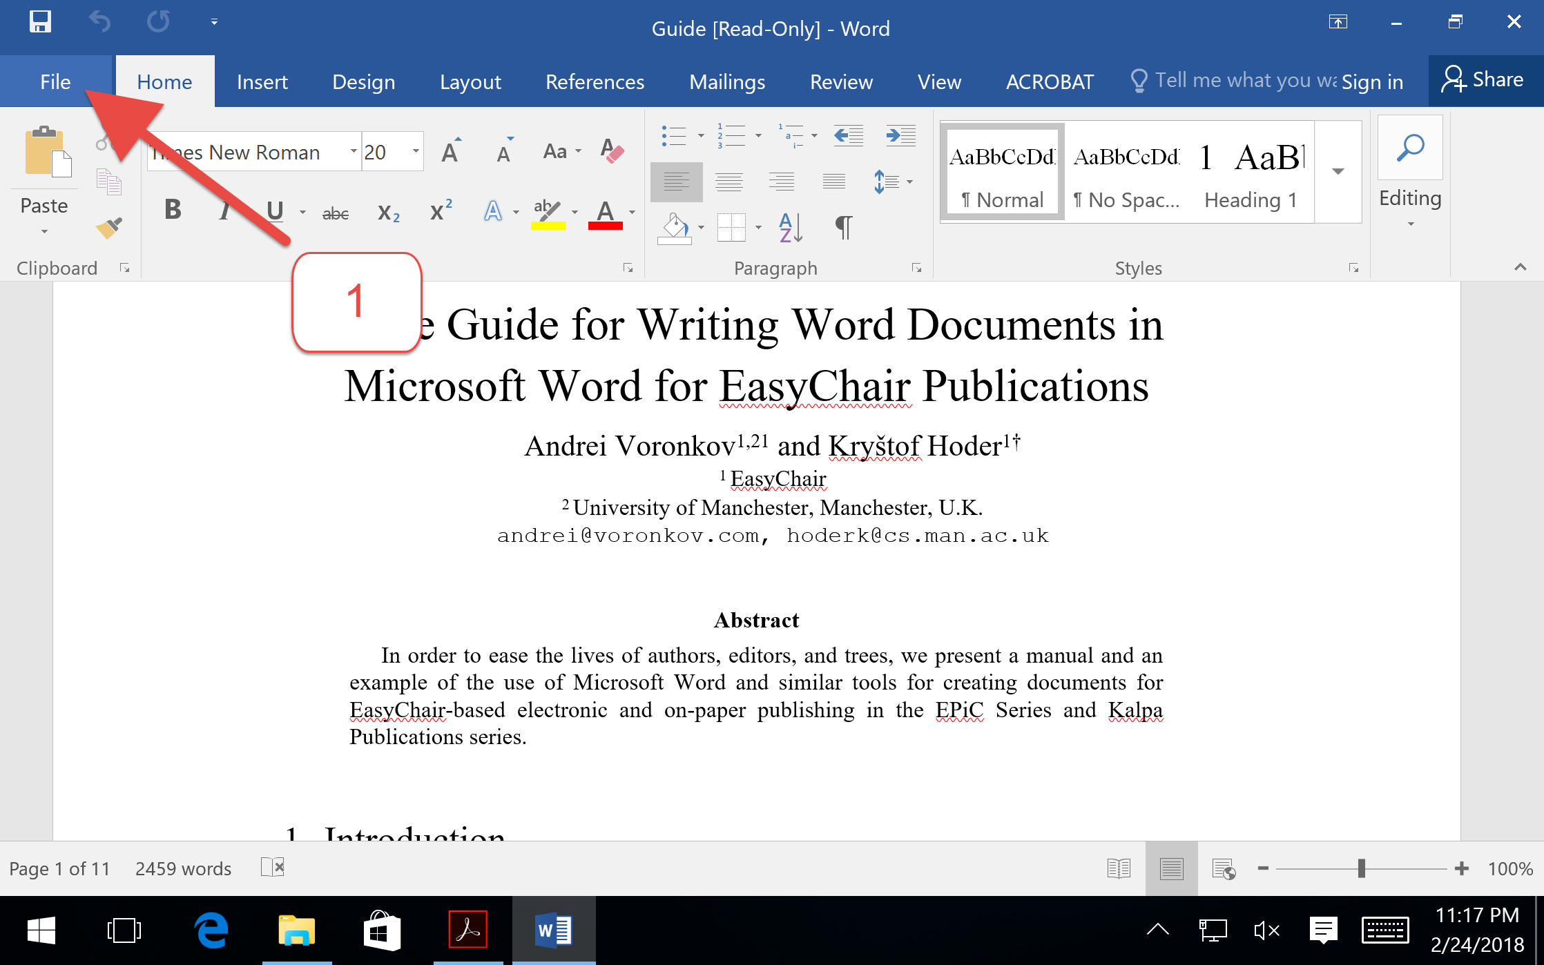
Task: Select the Format Painter brush
Action: point(109,227)
